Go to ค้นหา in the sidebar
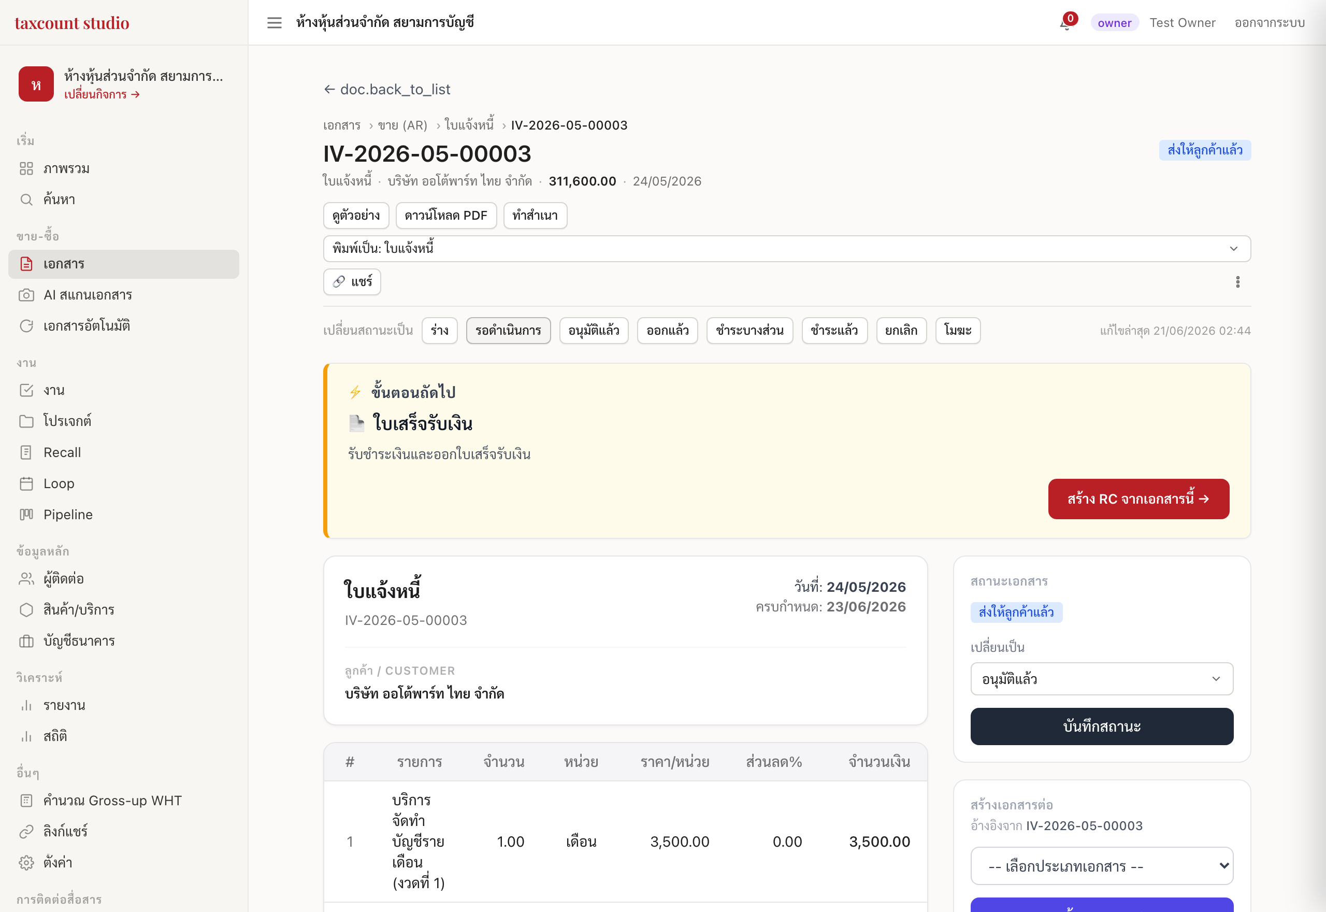Image resolution: width=1326 pixels, height=912 pixels. [x=123, y=199]
